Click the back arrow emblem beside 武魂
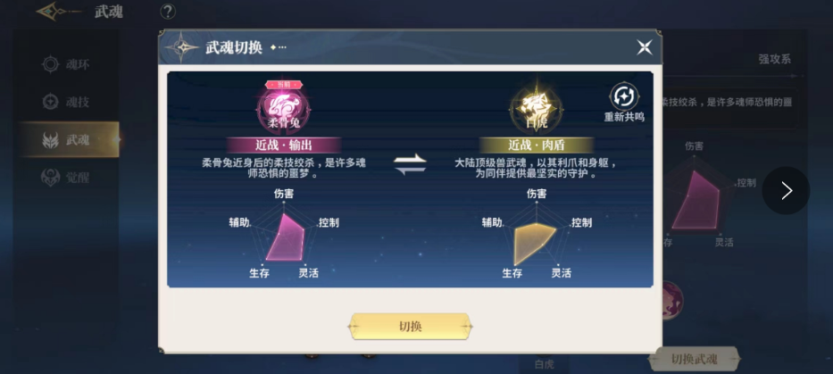The width and height of the screenshot is (833, 374). pos(58,11)
